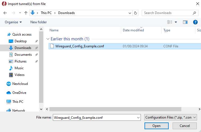Click the Open button

(156, 126)
